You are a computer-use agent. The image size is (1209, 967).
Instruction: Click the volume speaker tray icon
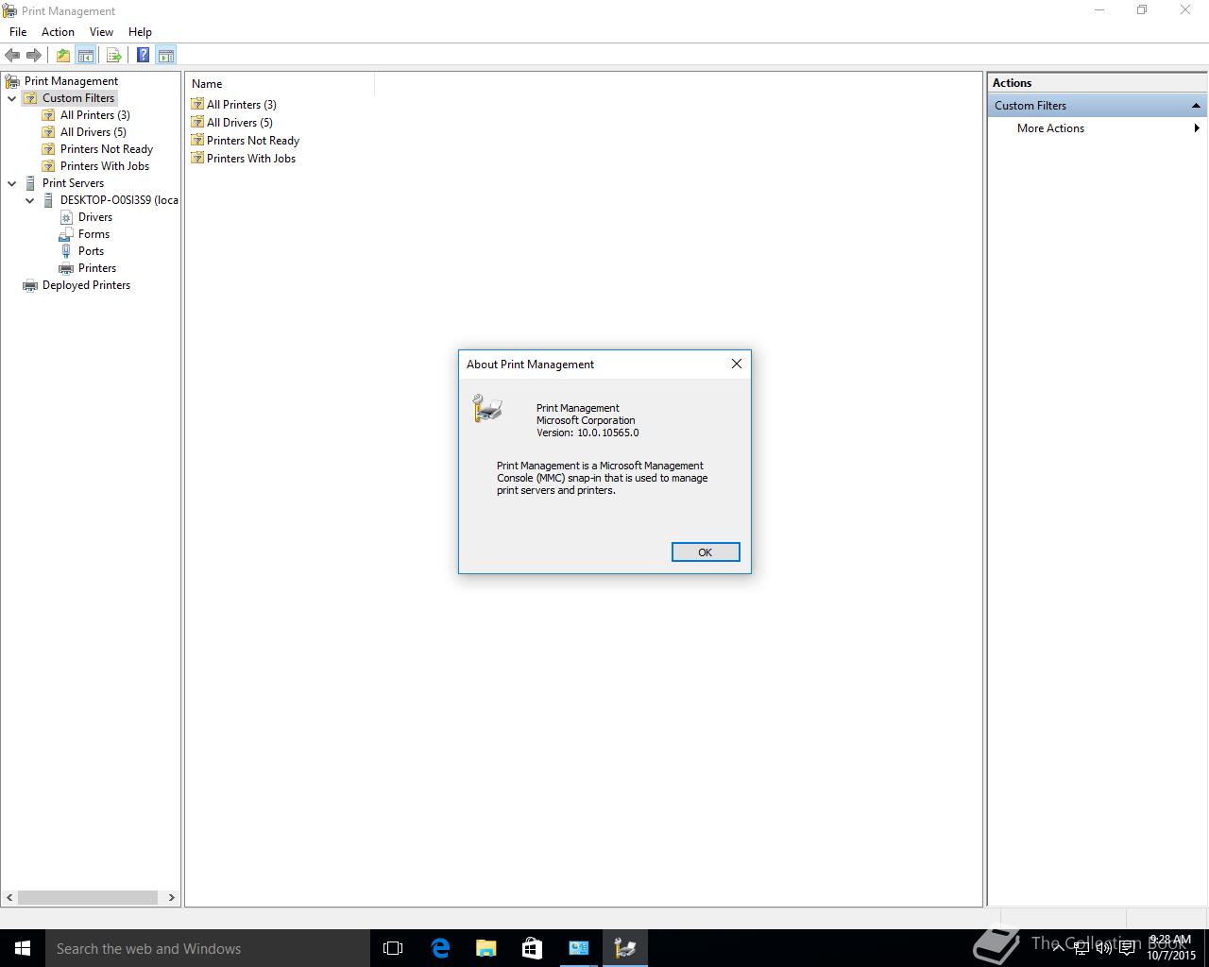pos(1103,947)
